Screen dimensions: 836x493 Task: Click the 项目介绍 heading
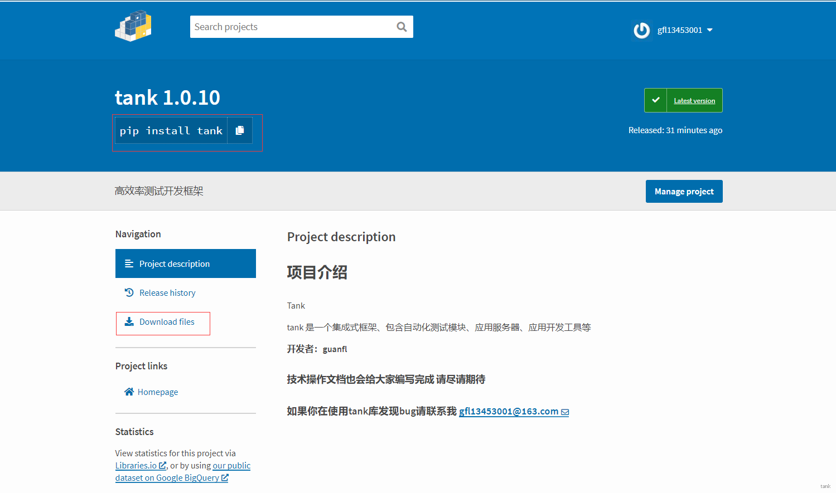tap(317, 272)
